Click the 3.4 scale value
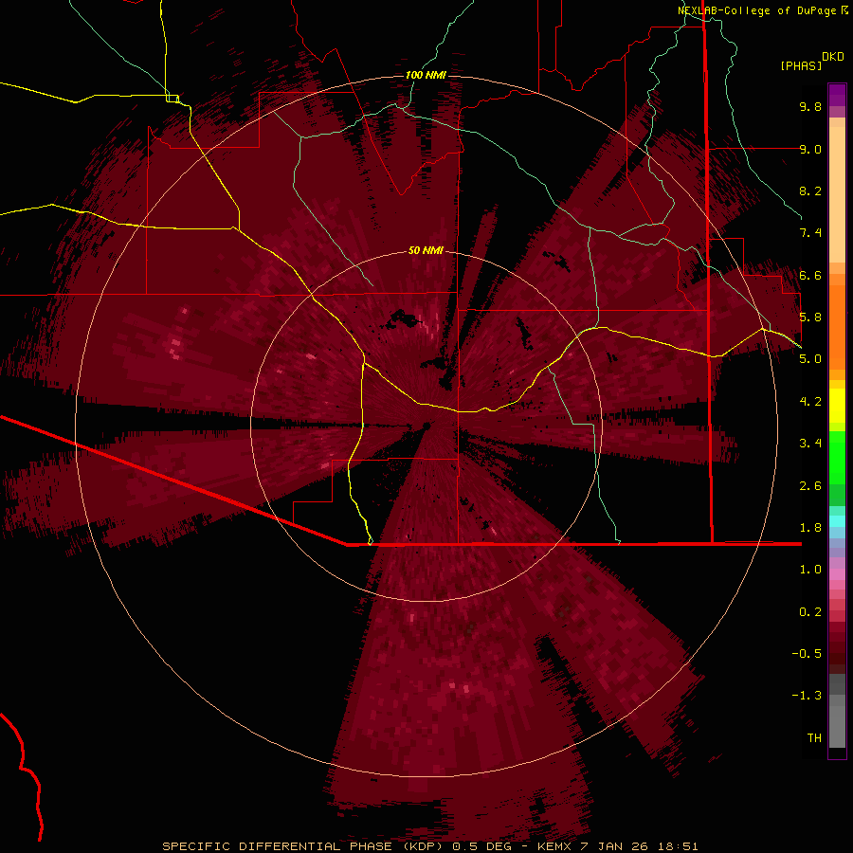 [810, 444]
